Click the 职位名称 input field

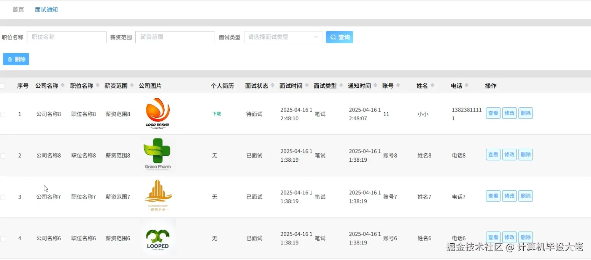pos(67,37)
